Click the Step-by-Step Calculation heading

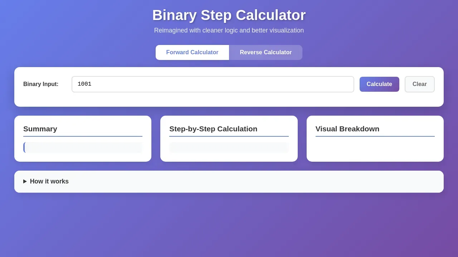[x=213, y=129]
